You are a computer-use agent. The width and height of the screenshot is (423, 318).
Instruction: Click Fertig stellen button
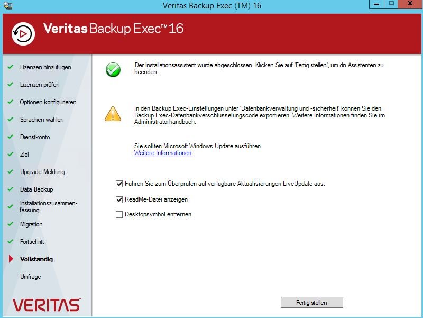(311, 302)
